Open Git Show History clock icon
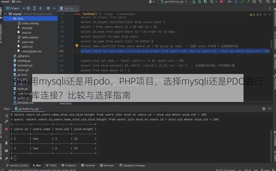 click(254, 2)
